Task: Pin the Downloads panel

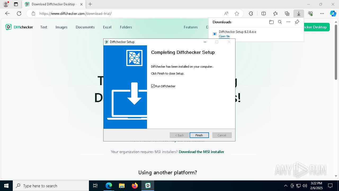Action: (x=297, y=22)
